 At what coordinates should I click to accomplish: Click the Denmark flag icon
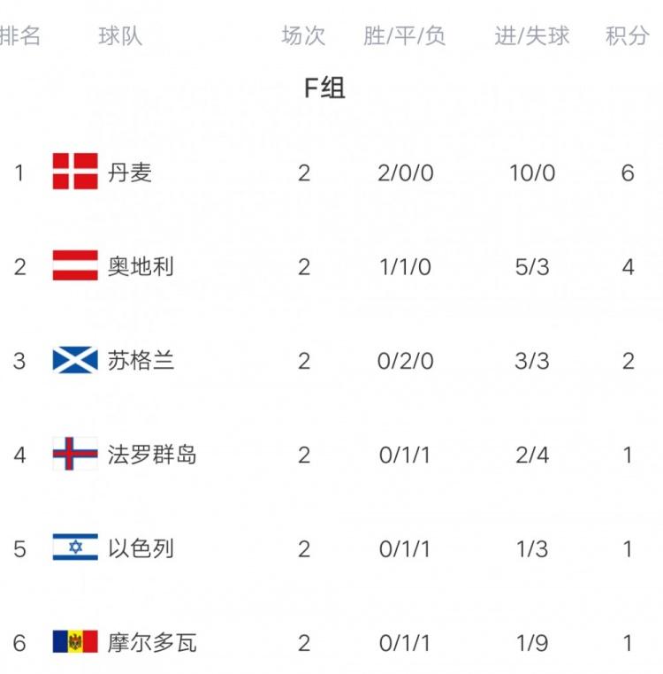point(75,172)
